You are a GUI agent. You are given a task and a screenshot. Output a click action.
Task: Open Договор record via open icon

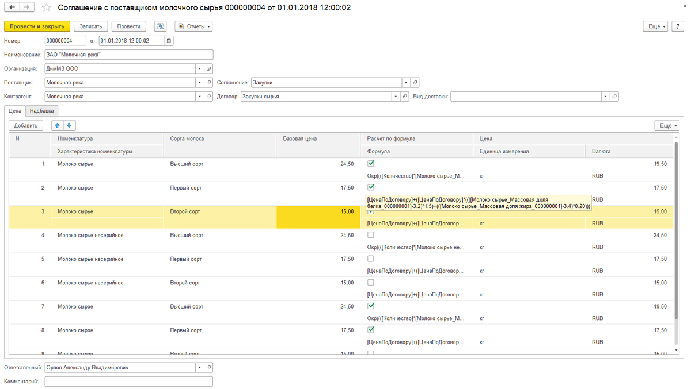tap(405, 97)
